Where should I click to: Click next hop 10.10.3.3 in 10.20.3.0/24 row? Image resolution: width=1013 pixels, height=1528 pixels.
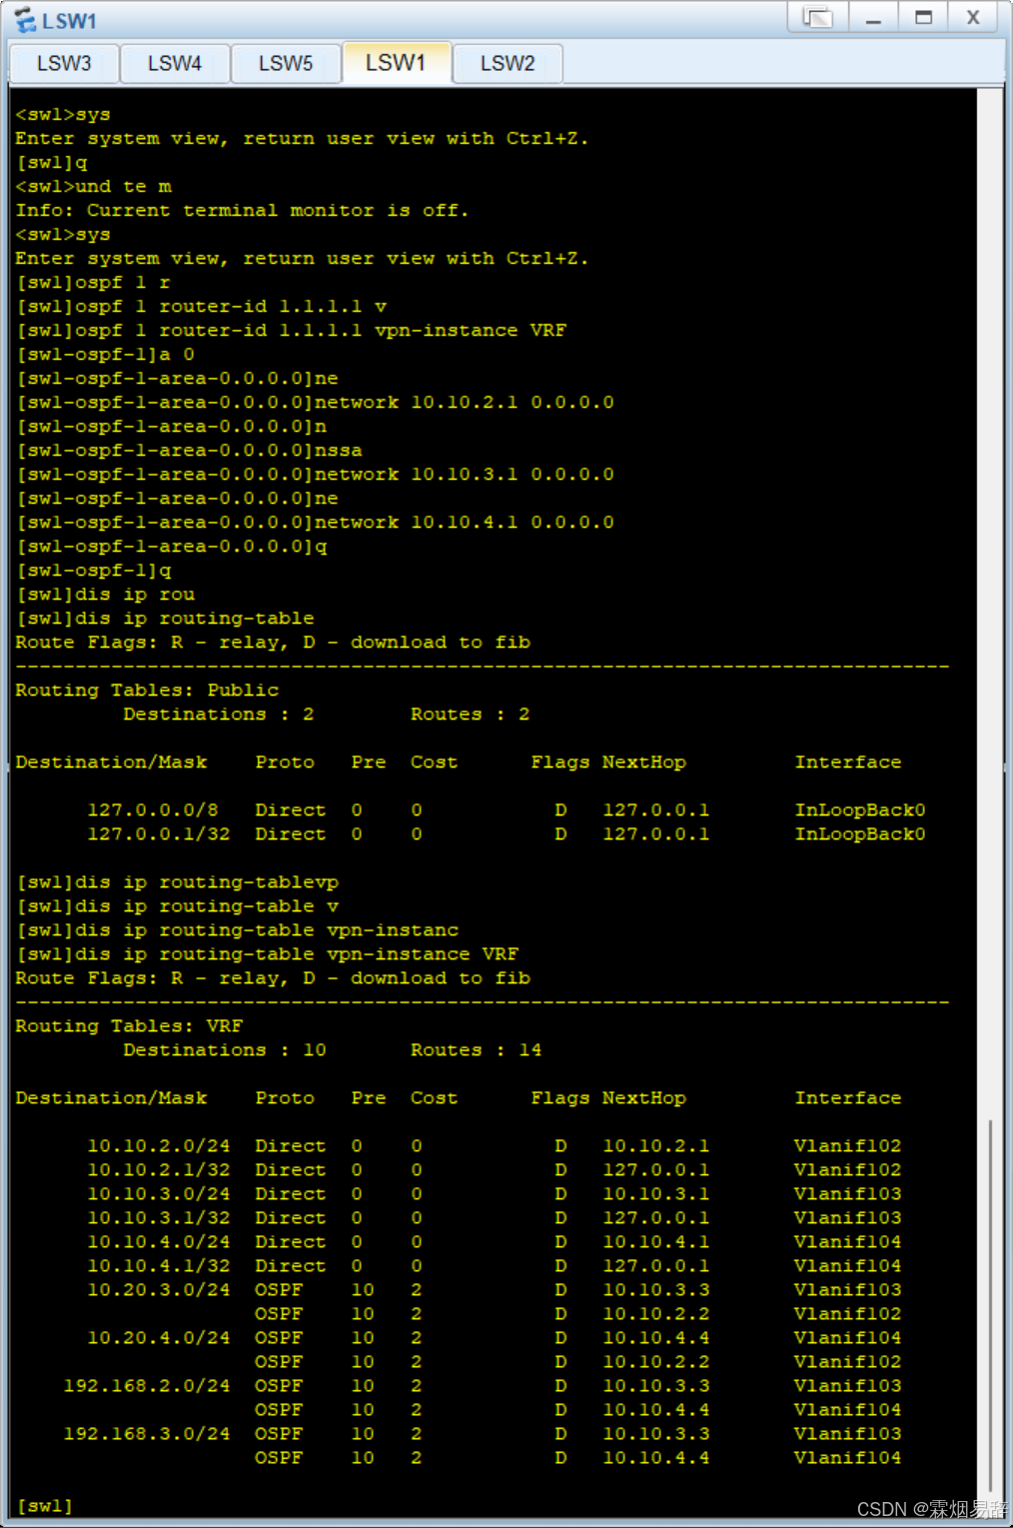(656, 1289)
